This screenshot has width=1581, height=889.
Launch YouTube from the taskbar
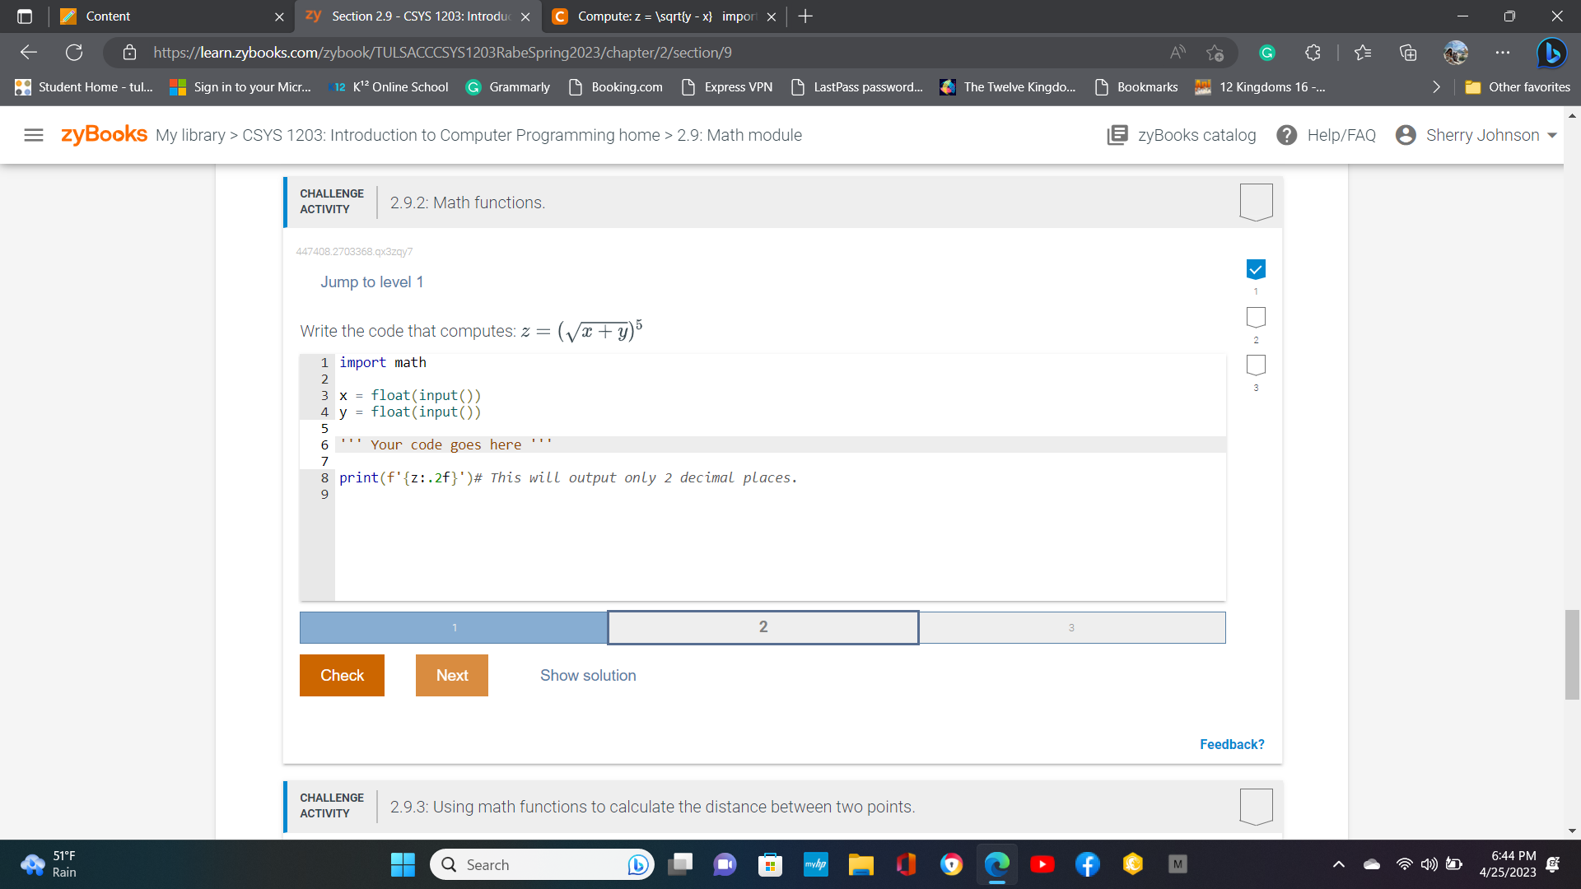point(1042,864)
